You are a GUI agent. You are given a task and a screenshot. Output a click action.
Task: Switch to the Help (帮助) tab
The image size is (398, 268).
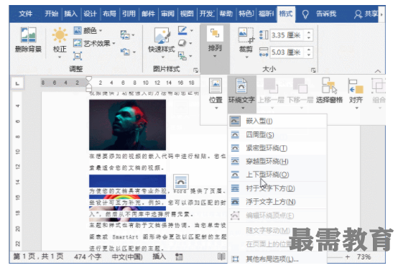226,14
